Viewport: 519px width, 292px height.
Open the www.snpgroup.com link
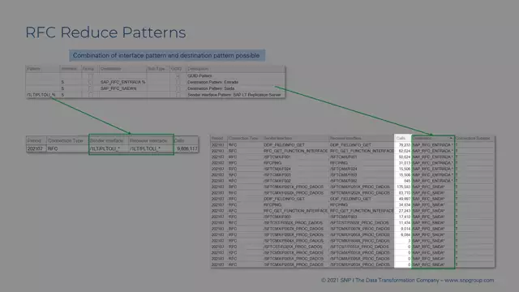click(469, 280)
